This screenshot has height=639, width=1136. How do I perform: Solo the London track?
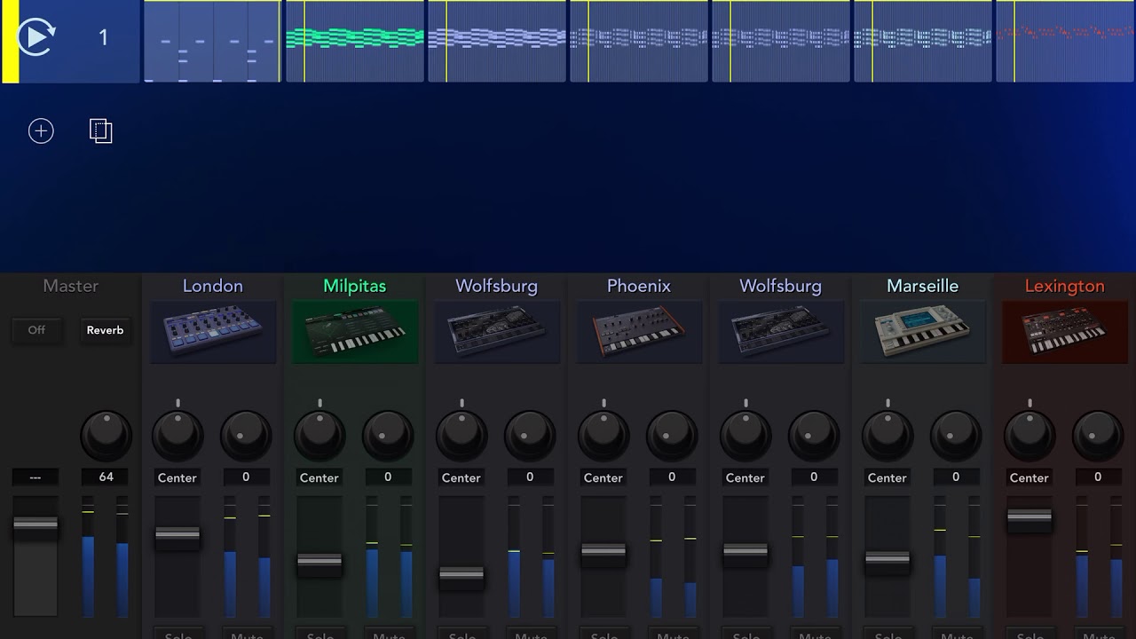pos(178,634)
